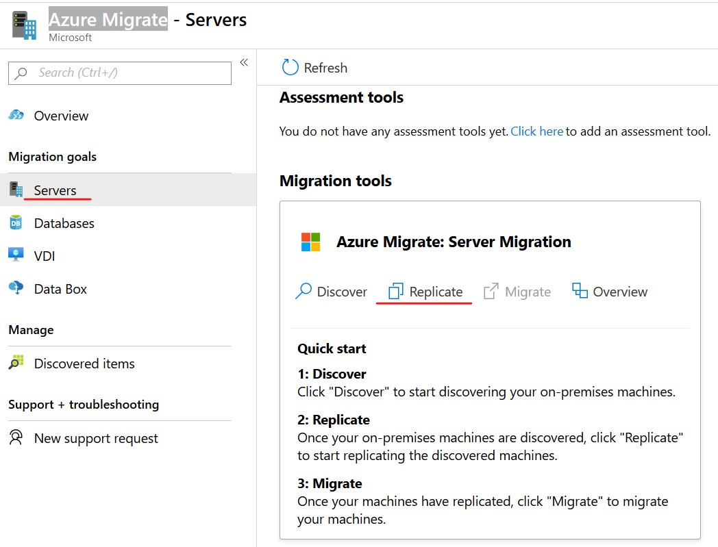Click the highlighted 'Azure Migrate' title text
718x547 pixels.
click(x=108, y=19)
